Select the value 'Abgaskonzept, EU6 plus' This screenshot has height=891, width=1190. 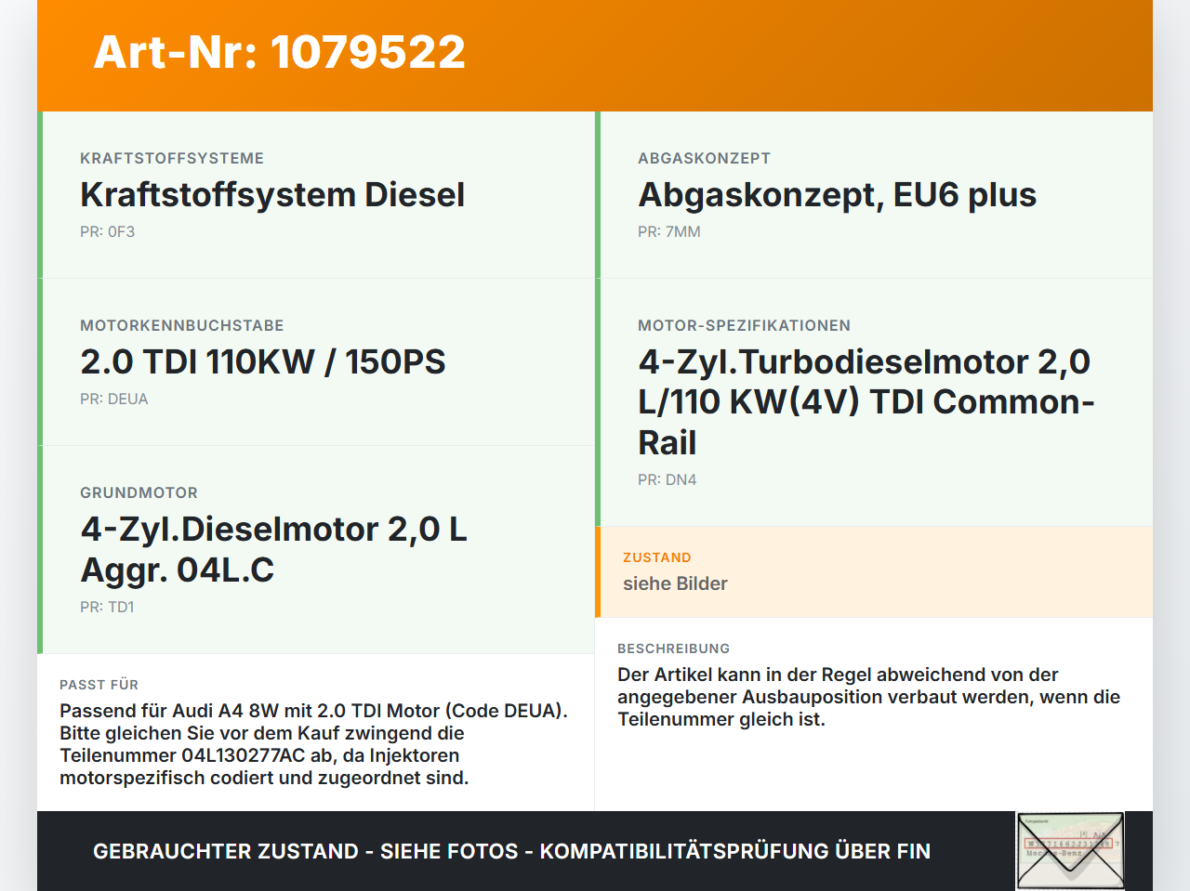click(837, 194)
